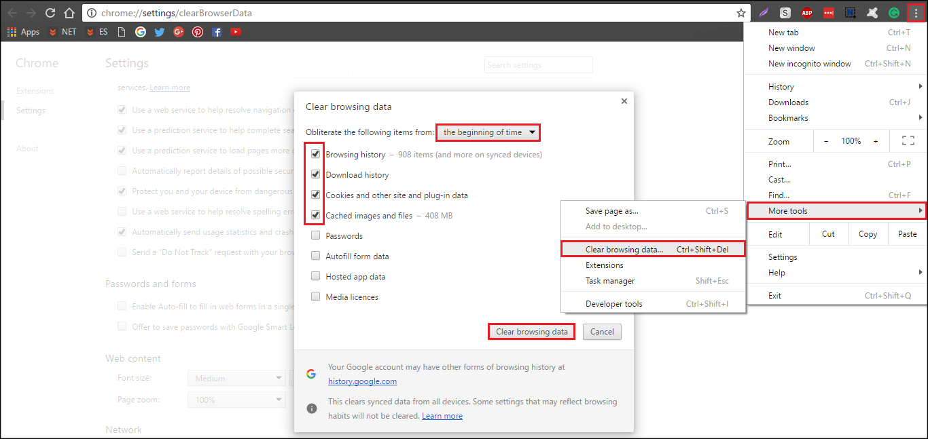
Task: Open the 'beginning of time' dropdown
Action: tap(488, 132)
